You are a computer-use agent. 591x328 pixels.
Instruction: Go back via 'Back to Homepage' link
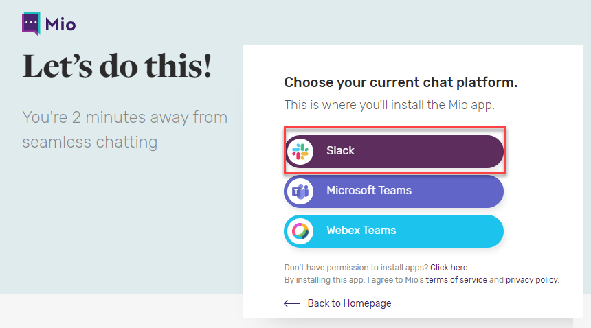click(x=349, y=303)
